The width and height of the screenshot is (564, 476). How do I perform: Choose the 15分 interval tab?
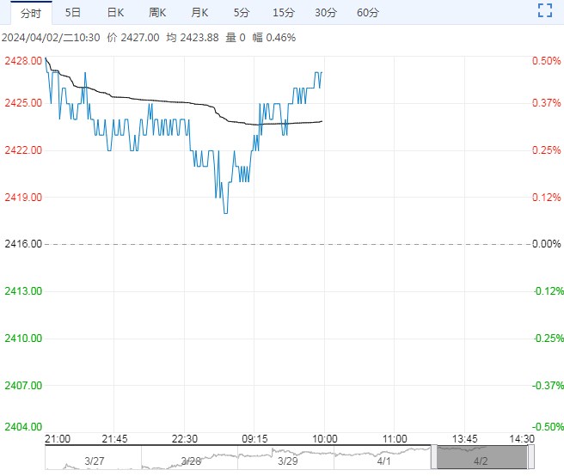pyautogui.click(x=283, y=12)
